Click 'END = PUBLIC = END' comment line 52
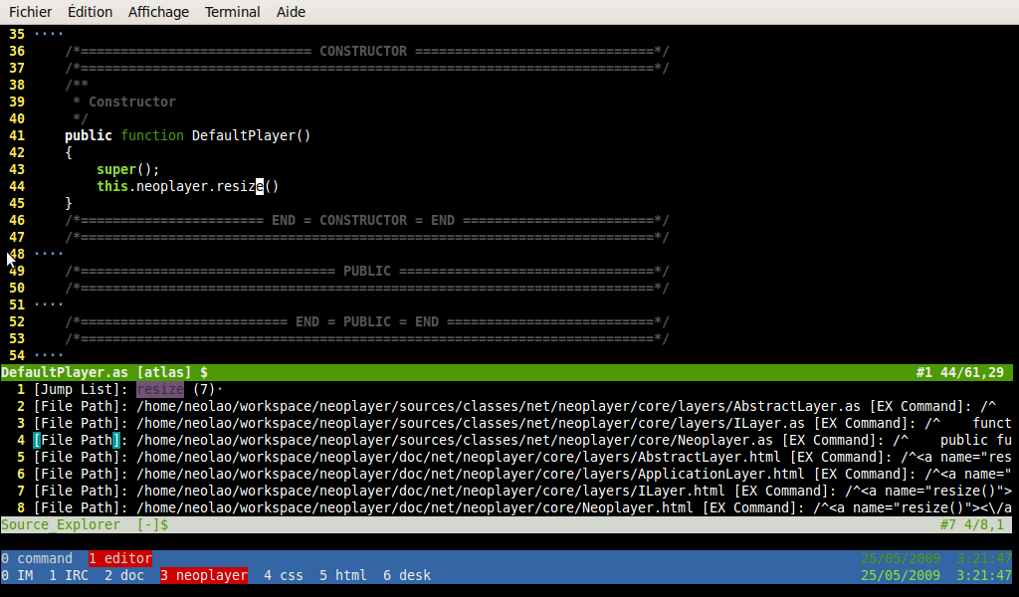The height and width of the screenshot is (597, 1019). pos(367,321)
